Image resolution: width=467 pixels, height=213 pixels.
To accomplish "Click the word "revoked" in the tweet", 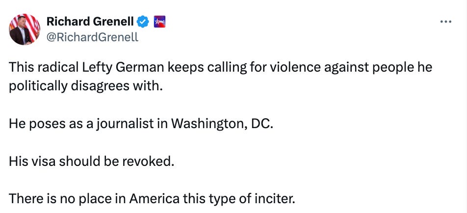I will click(x=151, y=160).
